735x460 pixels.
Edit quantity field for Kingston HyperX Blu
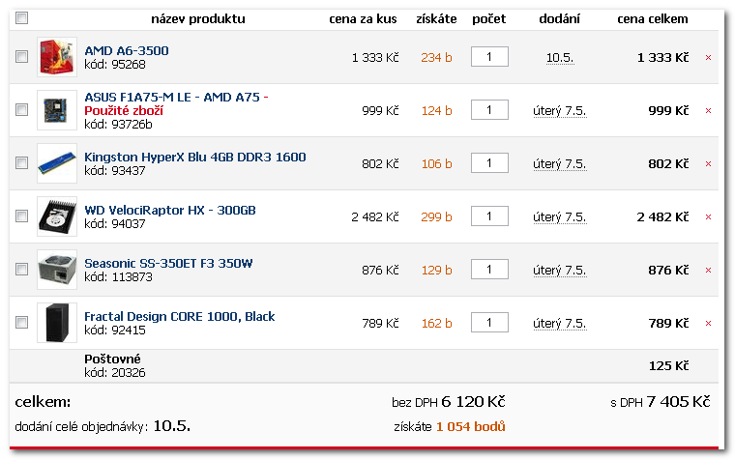pos(489,163)
